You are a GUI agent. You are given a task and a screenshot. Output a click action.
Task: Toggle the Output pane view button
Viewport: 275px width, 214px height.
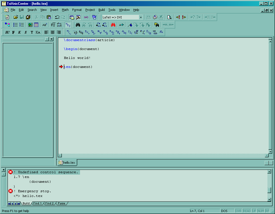(78, 17)
